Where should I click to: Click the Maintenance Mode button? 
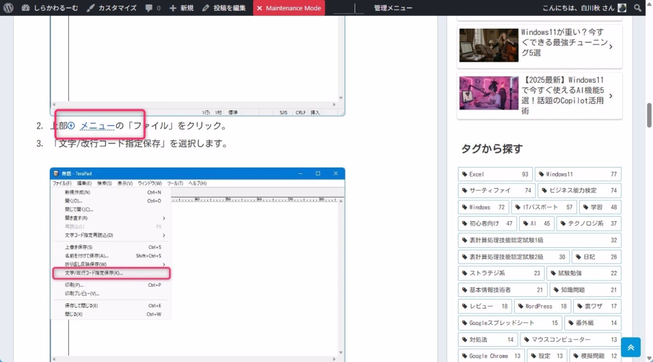click(x=289, y=8)
